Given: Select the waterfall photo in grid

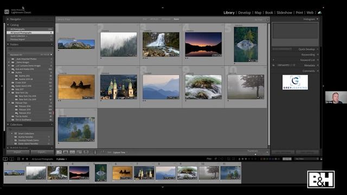Looking at the screenshot, I should tap(161, 44).
